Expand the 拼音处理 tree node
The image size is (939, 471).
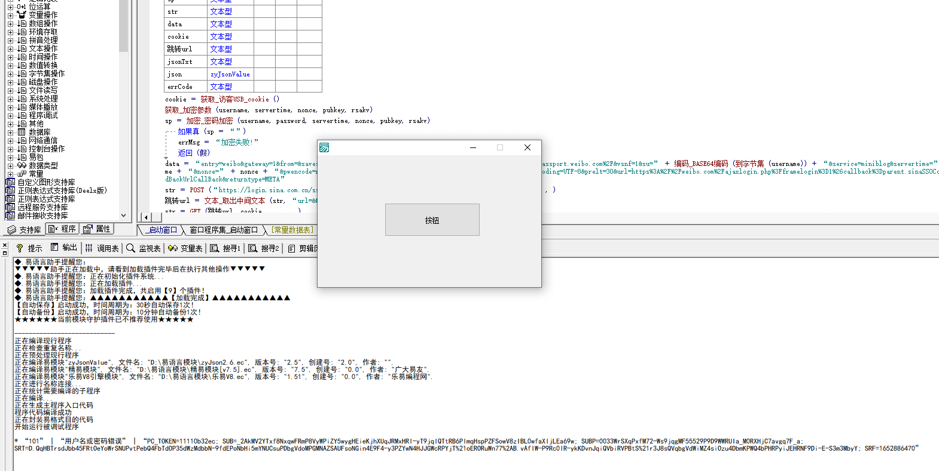(x=10, y=40)
